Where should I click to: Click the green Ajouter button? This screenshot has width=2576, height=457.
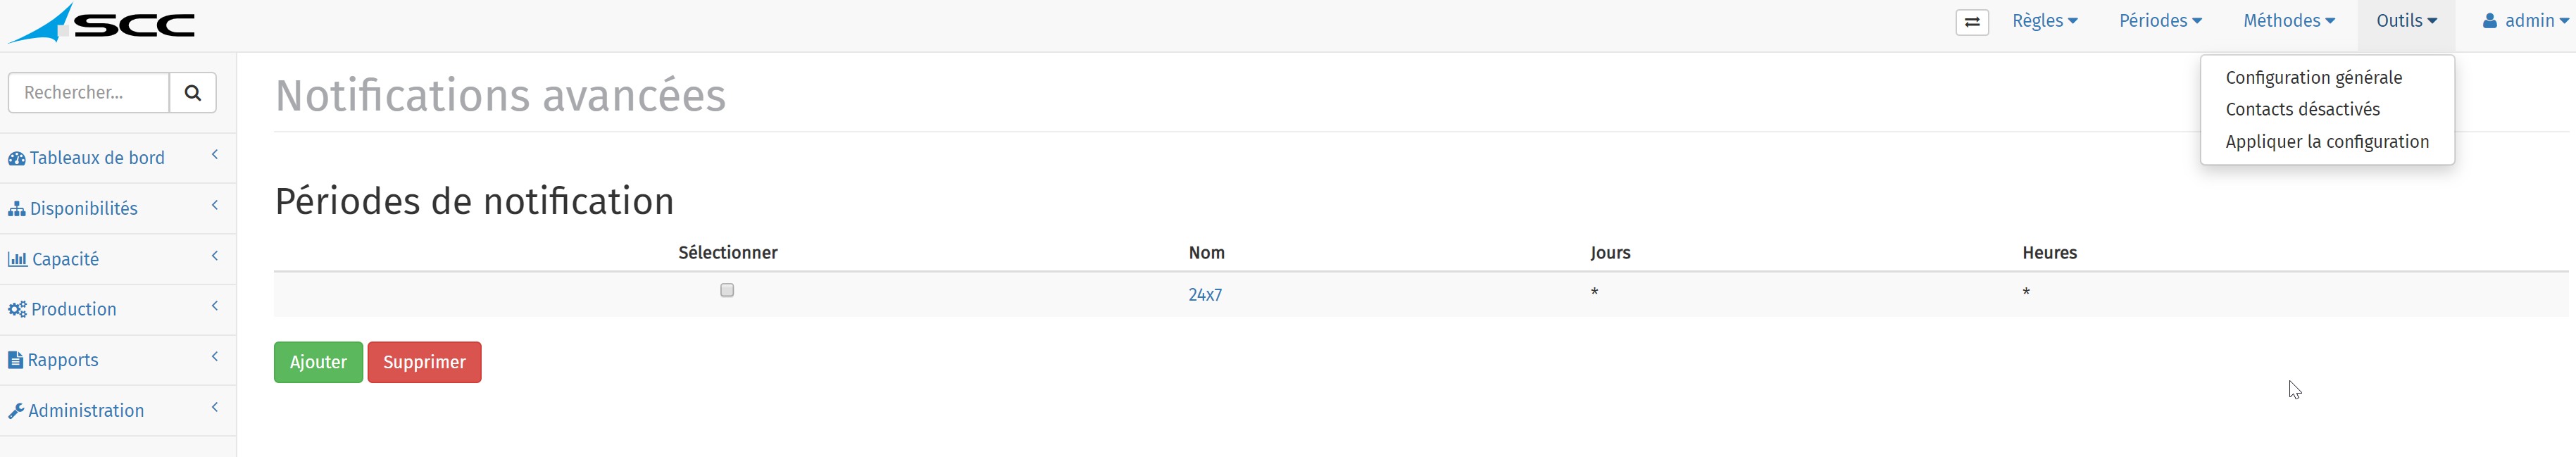318,362
